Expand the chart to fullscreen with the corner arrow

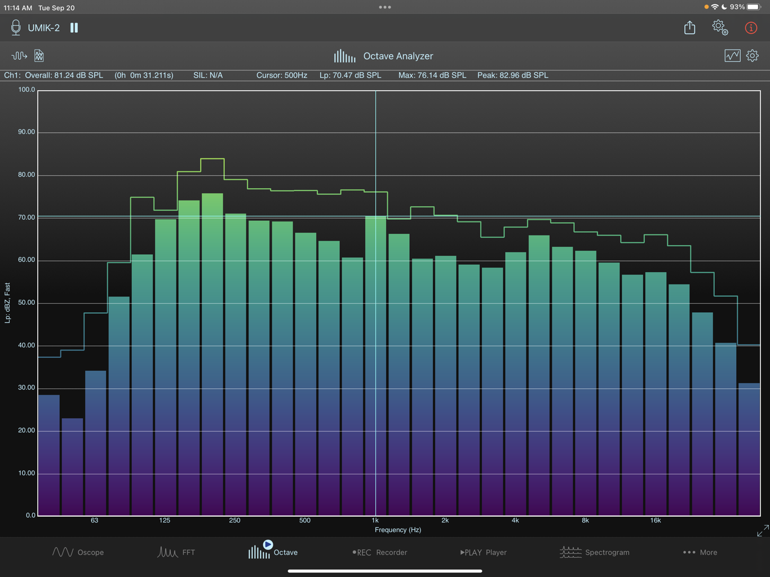point(762,530)
